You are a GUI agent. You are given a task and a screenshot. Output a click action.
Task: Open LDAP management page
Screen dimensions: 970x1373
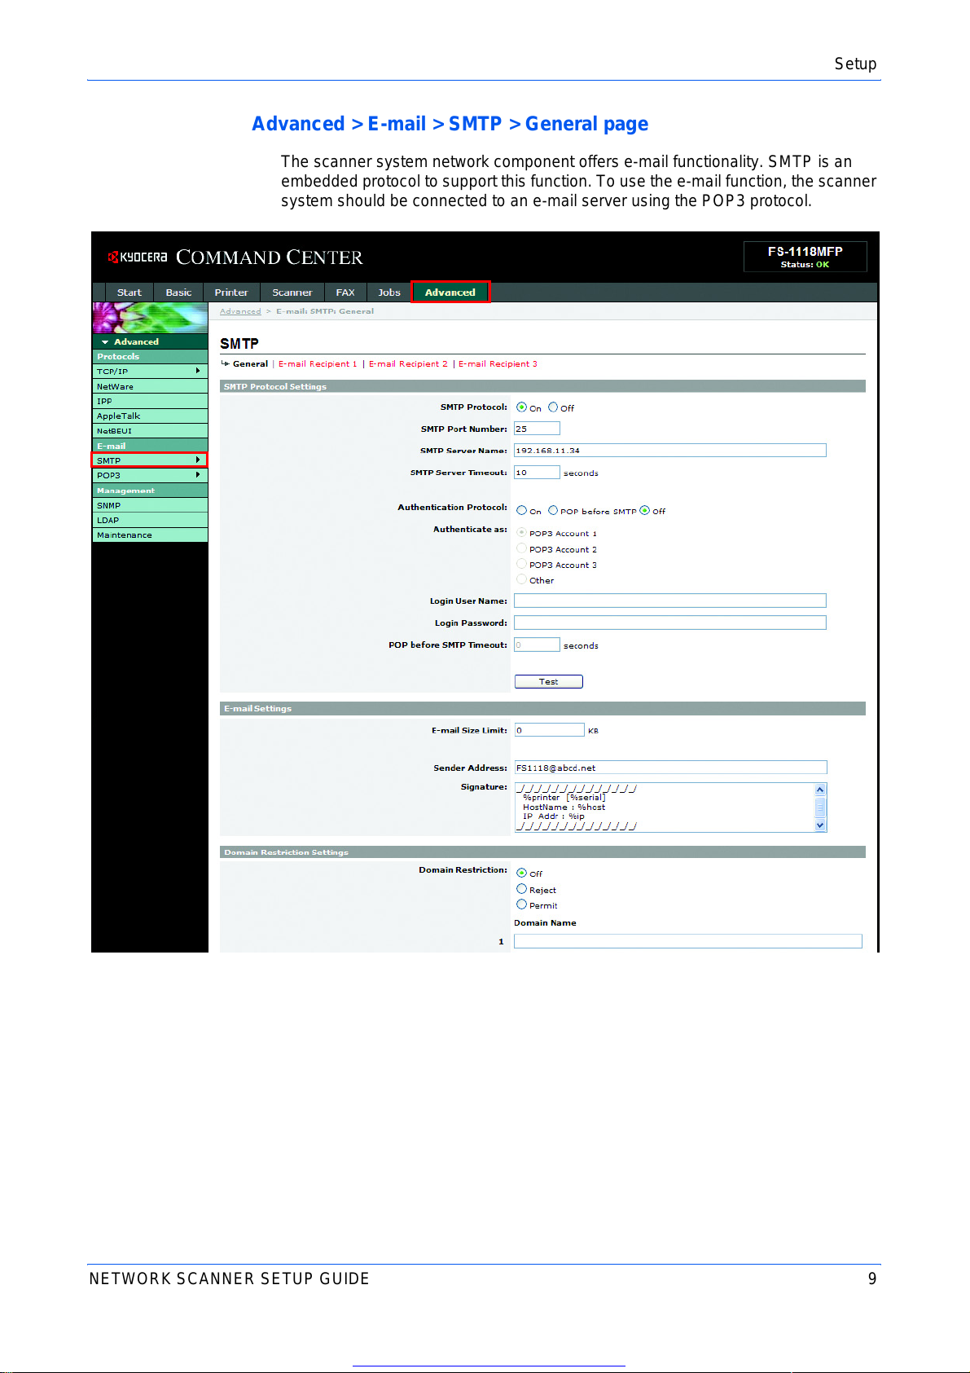(150, 520)
